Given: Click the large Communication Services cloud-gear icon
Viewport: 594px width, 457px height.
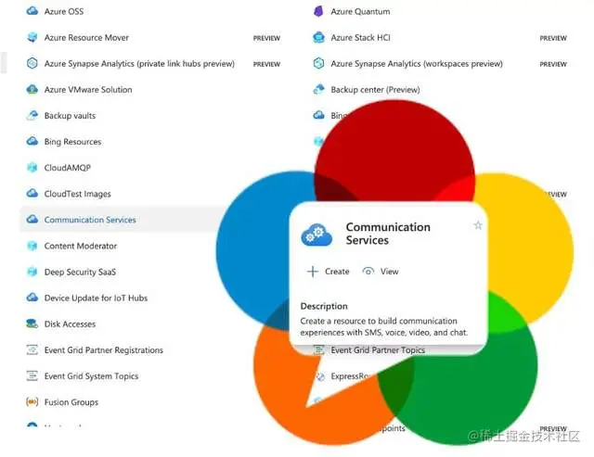Looking at the screenshot, I should [x=316, y=235].
